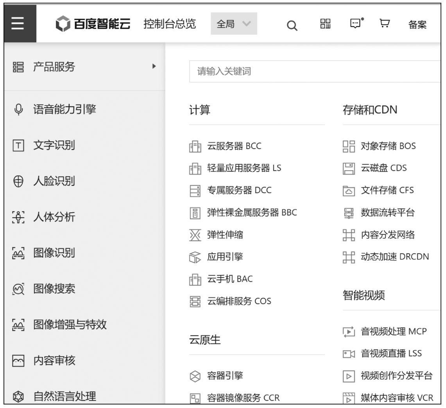Click the icon beside 图像增强与特效
This screenshot has width=446, height=408.
click(18, 325)
